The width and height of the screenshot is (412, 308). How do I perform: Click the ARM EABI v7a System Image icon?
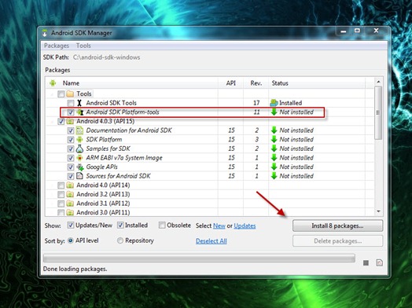click(79, 158)
